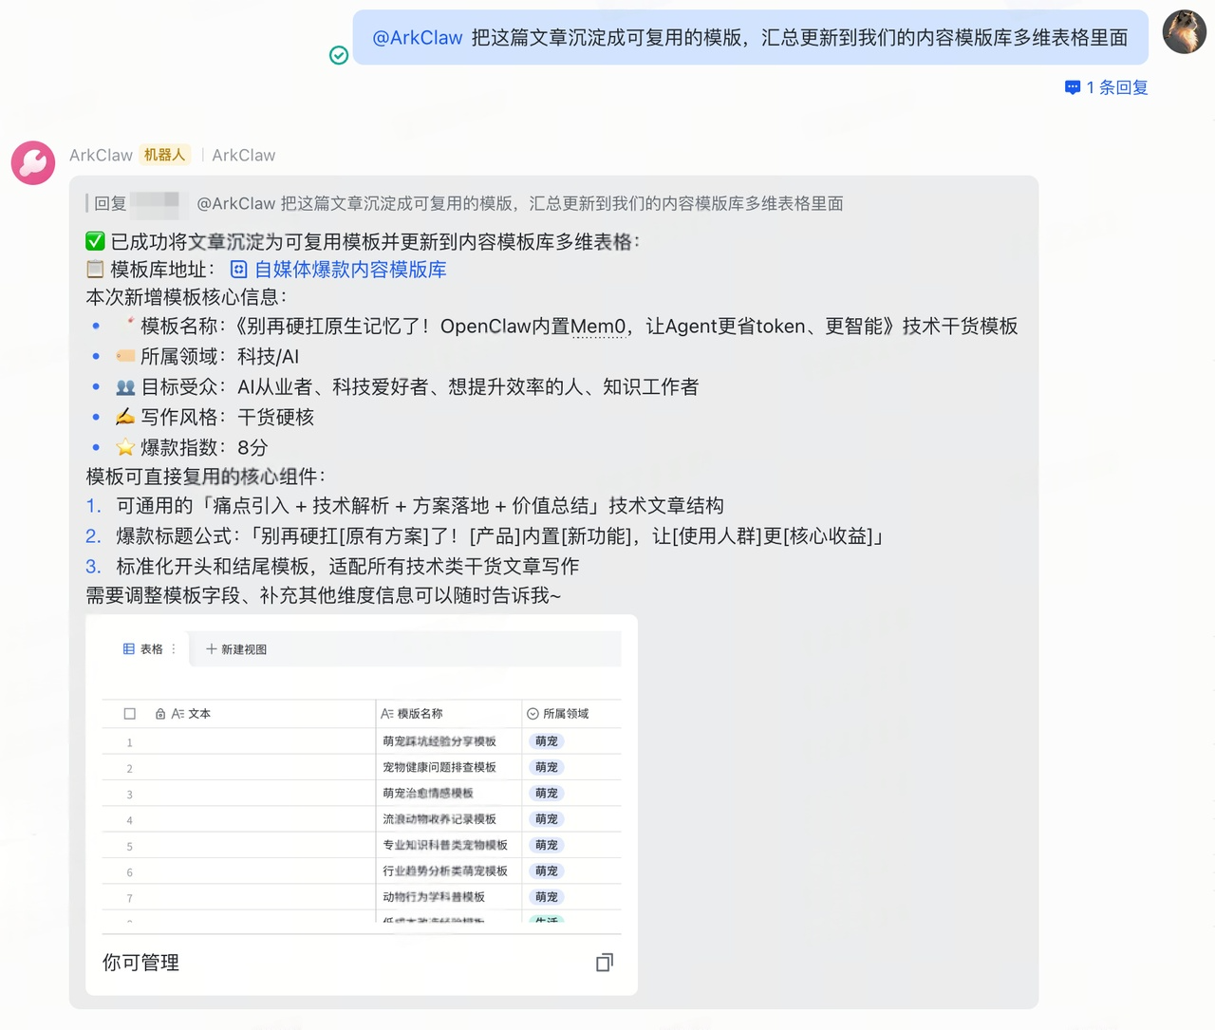This screenshot has width=1215, height=1030.
Task: Expand the 新建视图 option to create a view
Action: [244, 649]
